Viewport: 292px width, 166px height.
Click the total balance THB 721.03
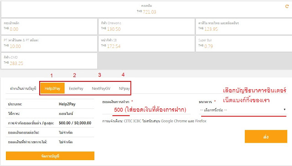[146, 12]
